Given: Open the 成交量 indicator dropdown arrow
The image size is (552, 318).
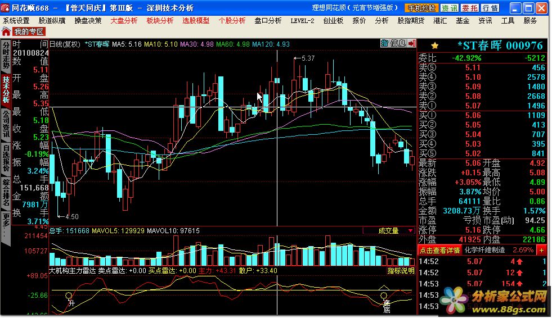Looking at the screenshot, I should (x=410, y=230).
